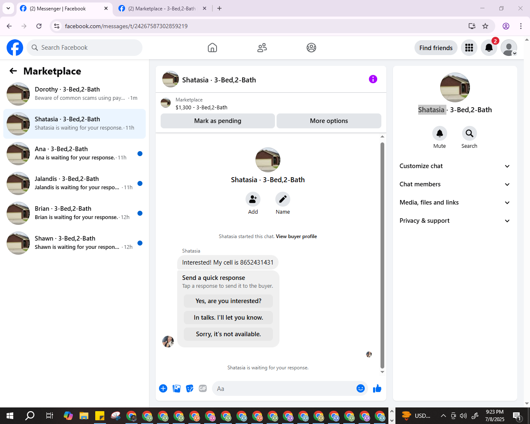Expand Chat members section
Screen dimensions: 530x424
pyautogui.click(x=455, y=184)
